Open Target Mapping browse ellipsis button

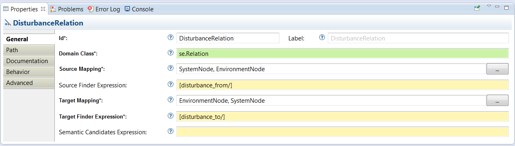[x=498, y=100]
